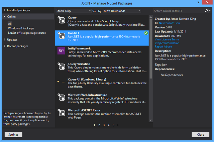Select the Microsoft.Web.Infrastructure title
The width and height of the screenshot is (214, 142).
[87, 95]
